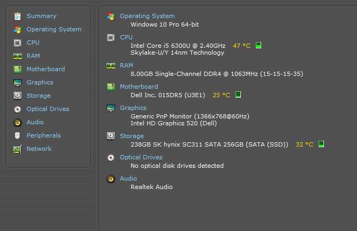Click the Network icon in sidebar
This screenshot has width=357, height=231.
pyautogui.click(x=18, y=149)
